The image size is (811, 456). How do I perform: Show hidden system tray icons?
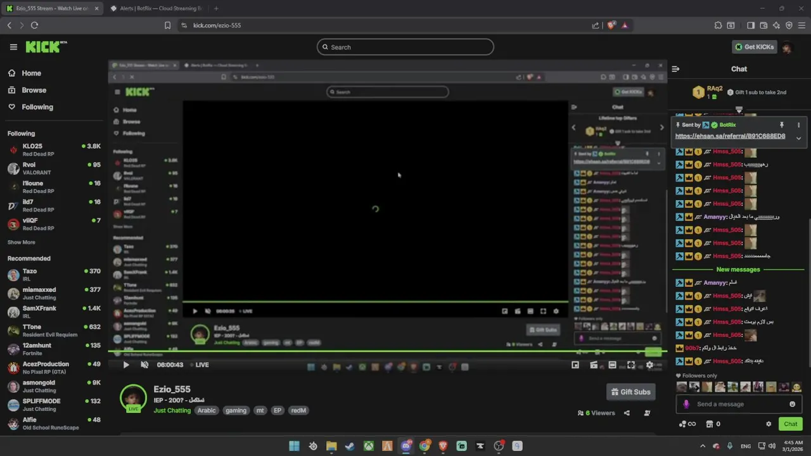pos(703,446)
